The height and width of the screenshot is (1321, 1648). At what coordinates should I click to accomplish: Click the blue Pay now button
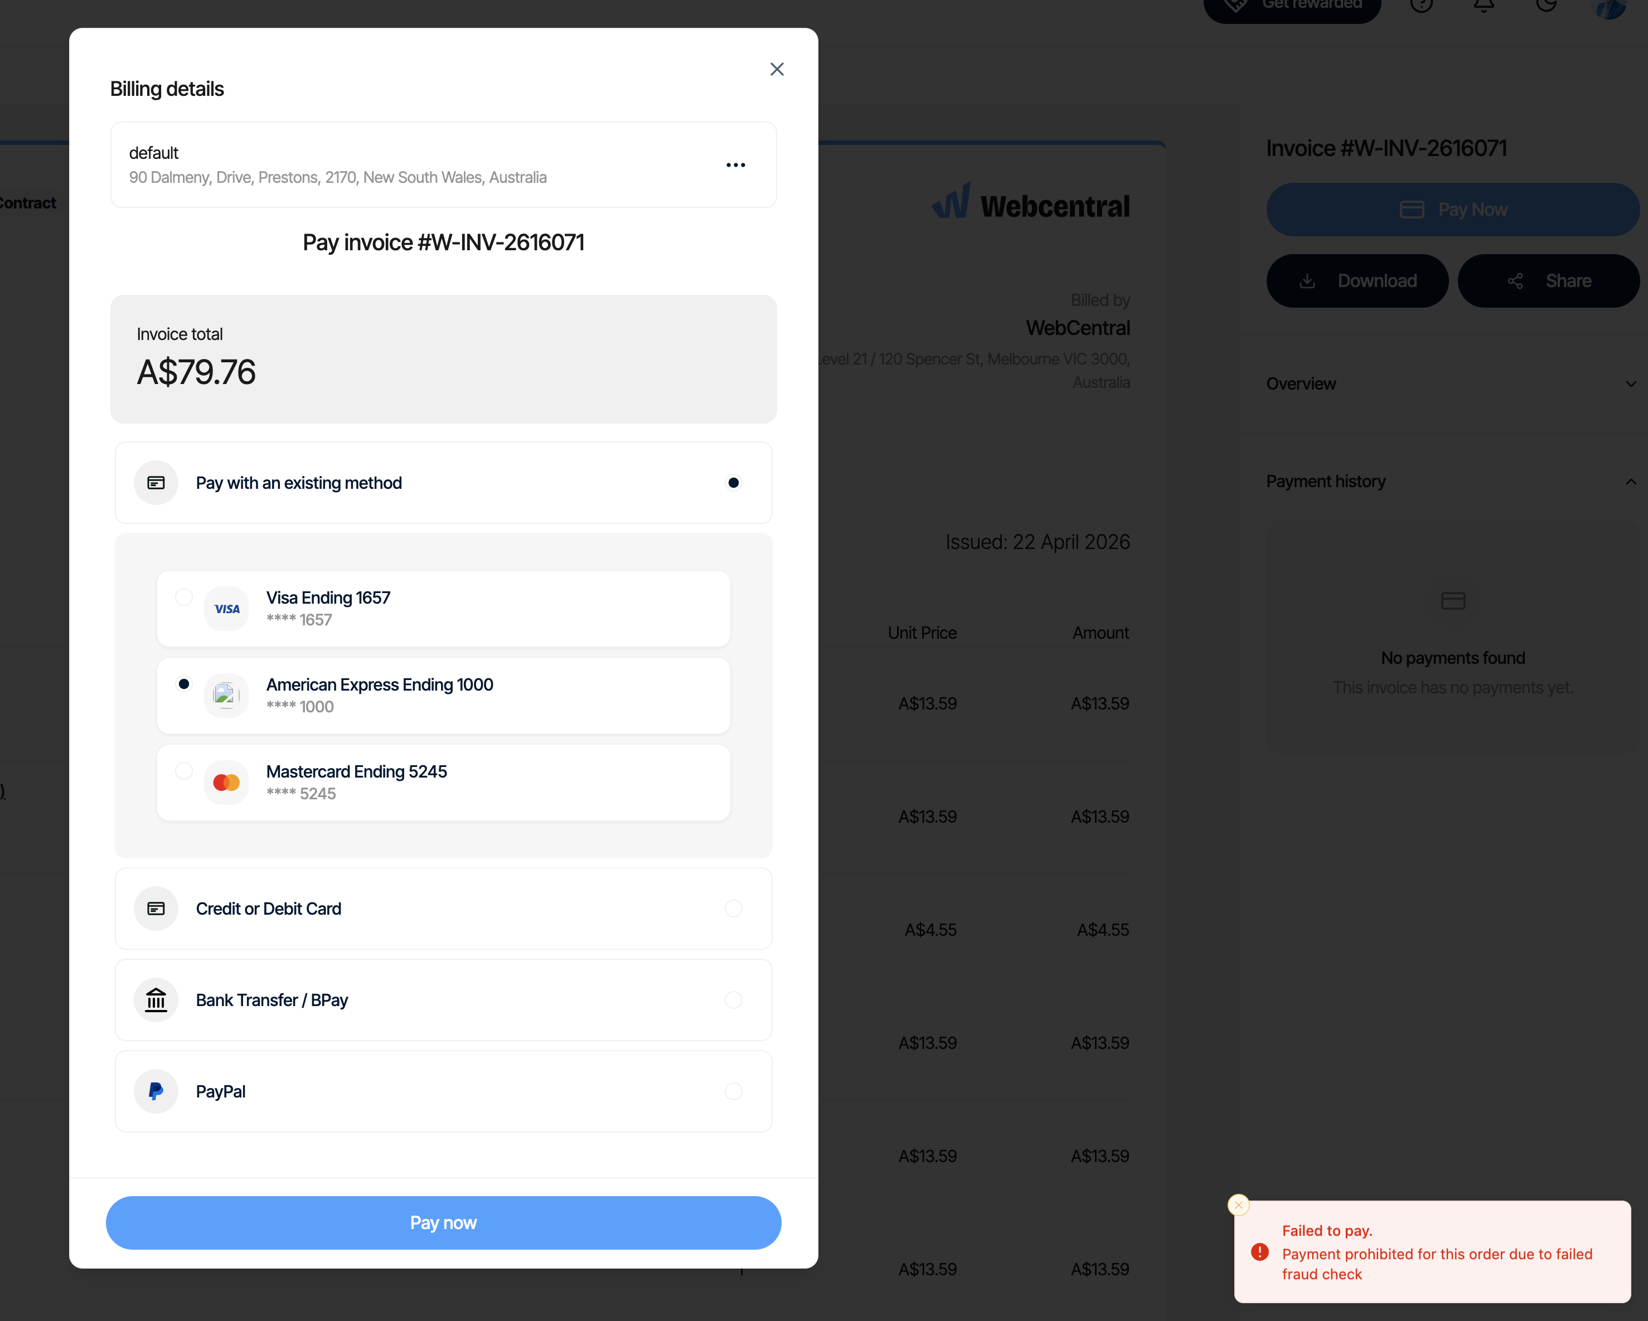pos(443,1222)
